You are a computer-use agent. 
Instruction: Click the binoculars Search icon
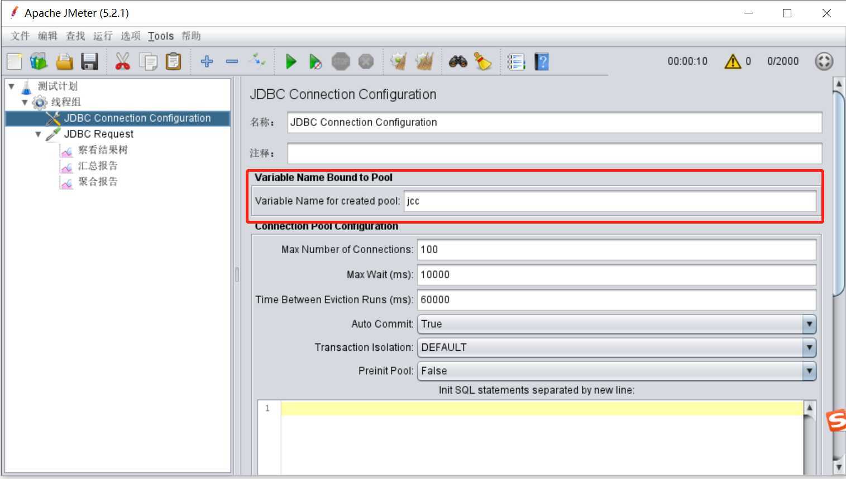[x=458, y=61]
